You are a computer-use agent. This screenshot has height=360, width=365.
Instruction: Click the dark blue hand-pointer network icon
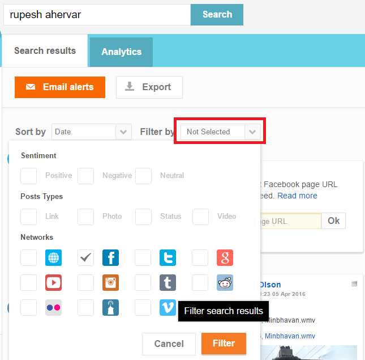pyautogui.click(x=110, y=307)
